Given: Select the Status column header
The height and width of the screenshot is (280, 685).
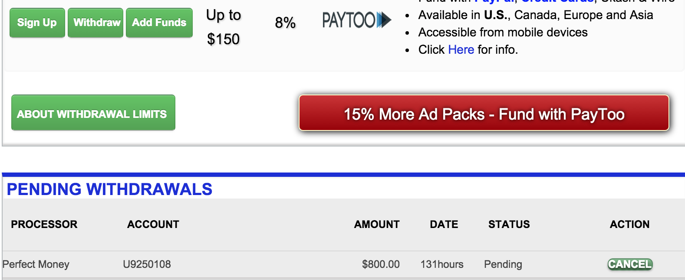Looking at the screenshot, I should coord(509,225).
